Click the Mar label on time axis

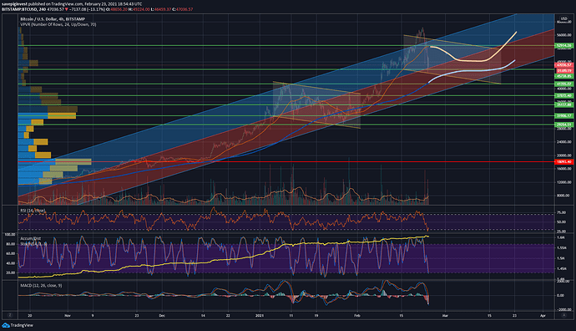[445, 315]
